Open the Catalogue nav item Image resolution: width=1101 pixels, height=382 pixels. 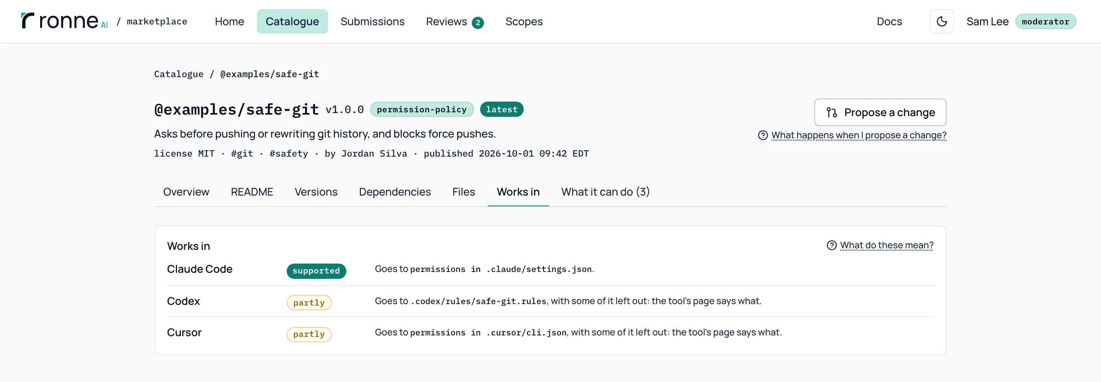coord(292,21)
